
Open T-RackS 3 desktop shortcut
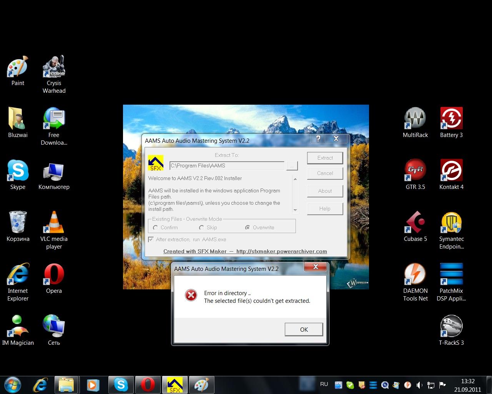click(451, 330)
